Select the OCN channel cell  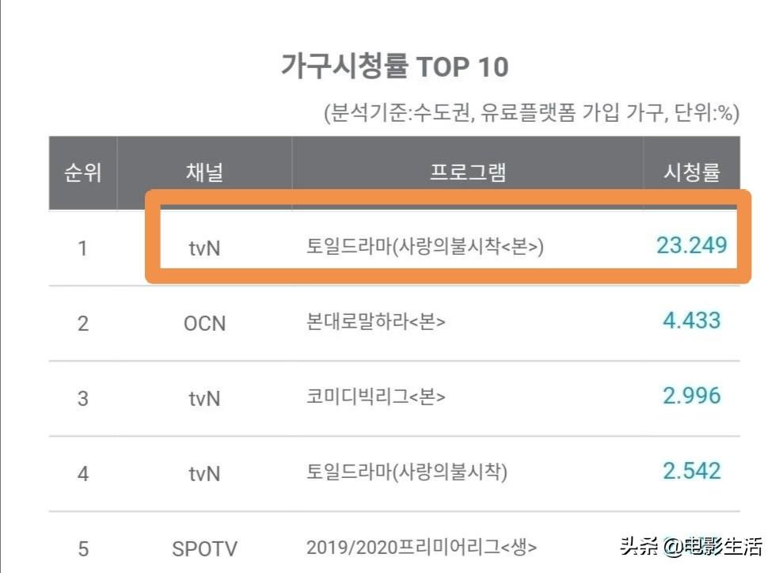(204, 323)
